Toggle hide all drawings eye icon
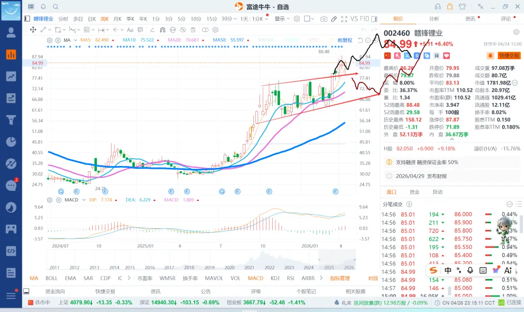Screen dimensions: 524x312 pyautogui.click(x=182, y=30)
